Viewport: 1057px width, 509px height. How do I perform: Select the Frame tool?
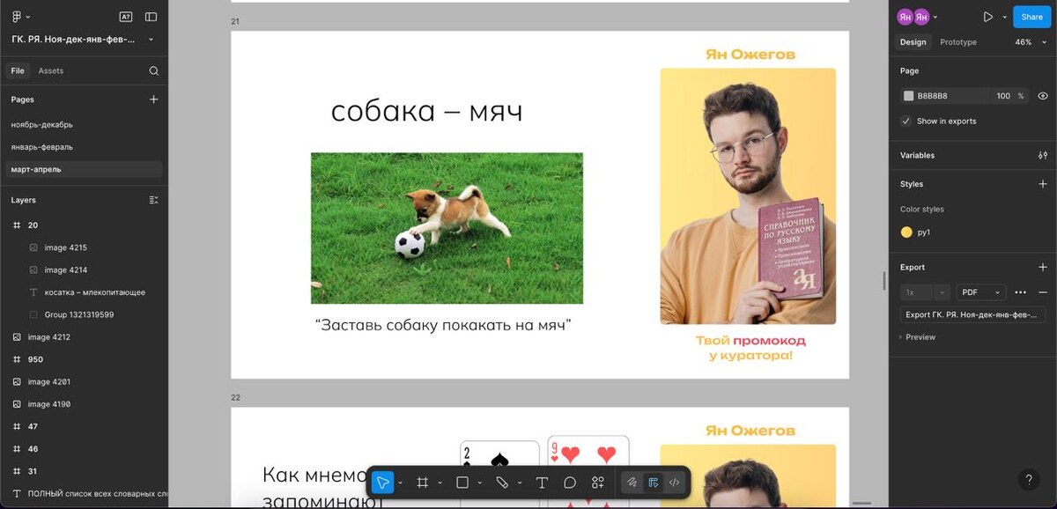click(x=422, y=483)
